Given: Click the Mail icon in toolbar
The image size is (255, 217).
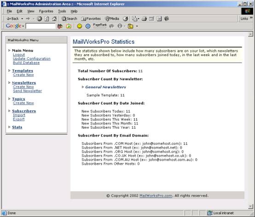Looking at the screenshot, I should point(135,19).
